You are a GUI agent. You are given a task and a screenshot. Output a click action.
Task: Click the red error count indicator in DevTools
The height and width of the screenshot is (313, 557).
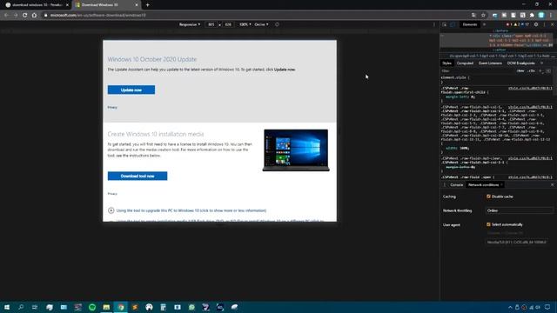(x=509, y=24)
